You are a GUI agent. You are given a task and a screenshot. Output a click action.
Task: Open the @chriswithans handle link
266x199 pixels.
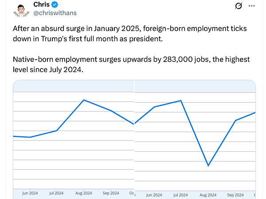55,14
